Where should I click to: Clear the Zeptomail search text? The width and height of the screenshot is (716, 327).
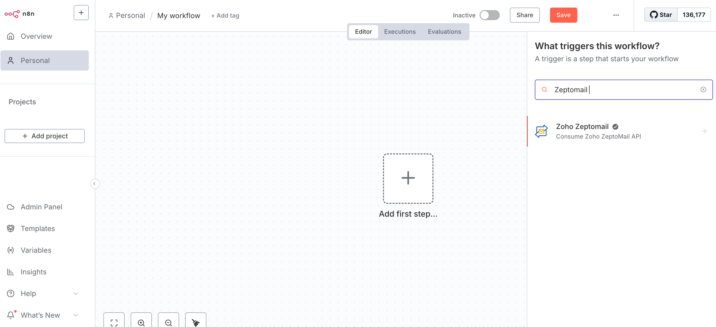pos(703,89)
